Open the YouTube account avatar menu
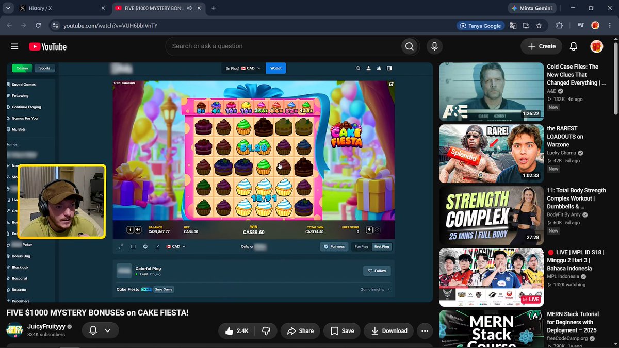Viewport: 619px width, 348px height. click(597, 46)
